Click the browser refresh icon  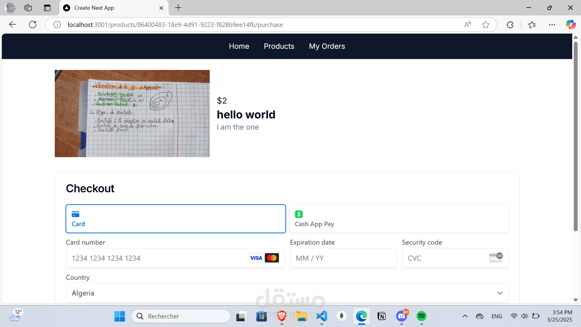[33, 25]
